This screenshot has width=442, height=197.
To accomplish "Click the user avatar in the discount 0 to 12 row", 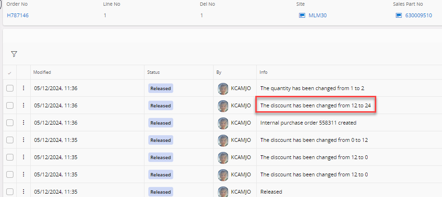I will (223, 140).
